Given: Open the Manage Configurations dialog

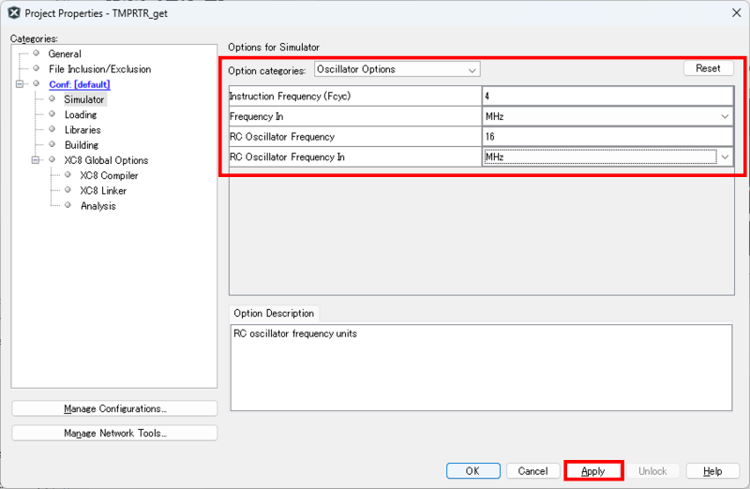Looking at the screenshot, I should (114, 408).
